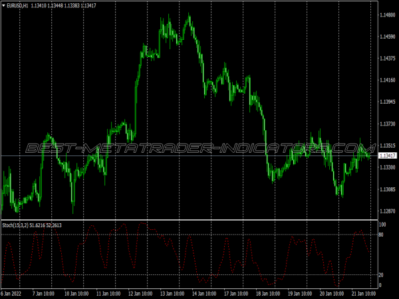Click the 1.14800 price scale label

pos(387,15)
